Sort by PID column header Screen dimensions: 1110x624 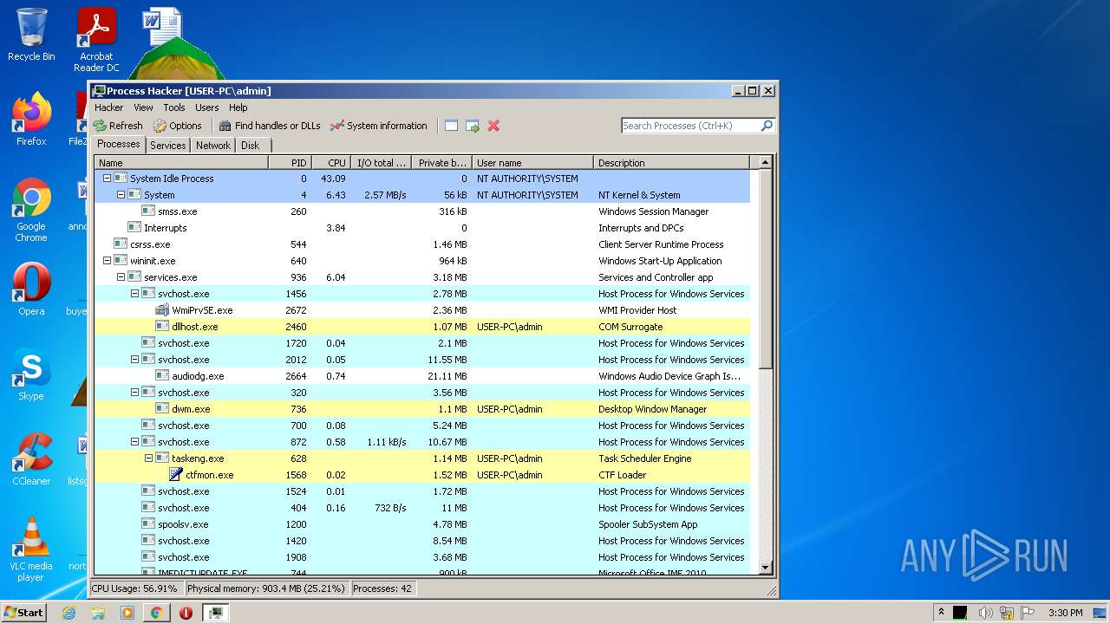[x=290, y=163]
